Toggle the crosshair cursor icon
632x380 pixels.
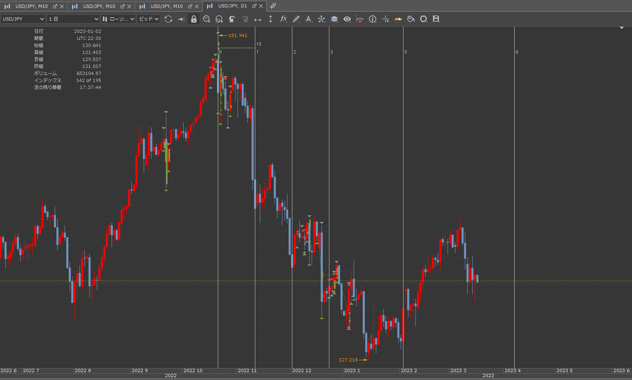click(x=385, y=19)
